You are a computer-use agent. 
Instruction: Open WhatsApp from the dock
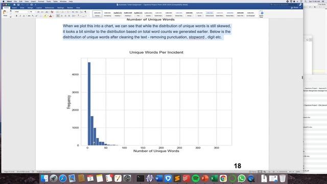pyautogui.click(x=242, y=178)
